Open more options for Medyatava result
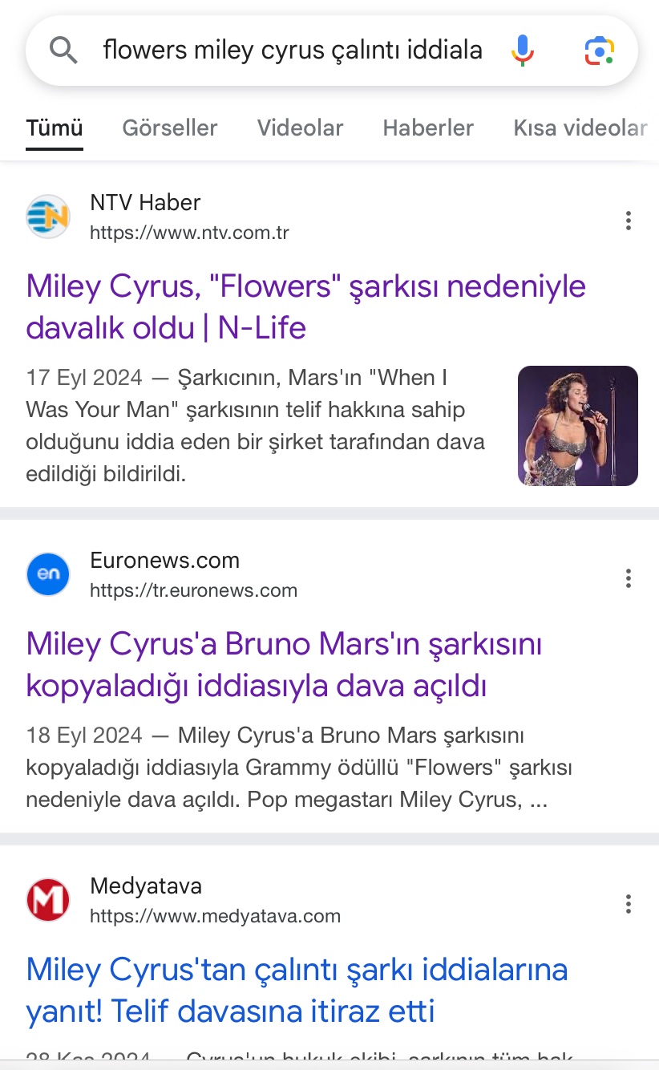659x1070 pixels. 628,904
